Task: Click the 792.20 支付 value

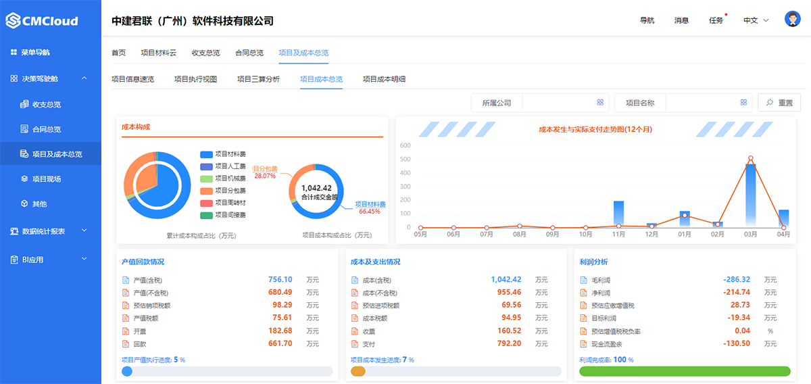Action: point(509,343)
